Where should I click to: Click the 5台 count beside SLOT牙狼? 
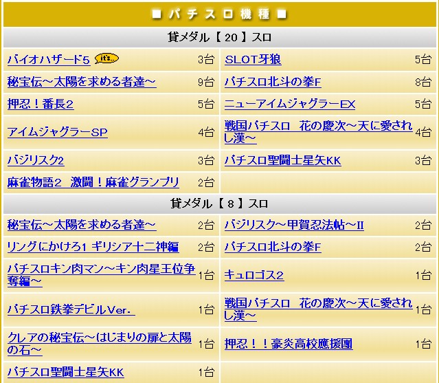click(423, 60)
